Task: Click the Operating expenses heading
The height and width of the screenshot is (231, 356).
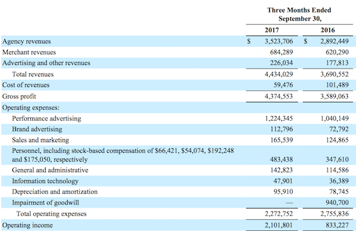Action: (x=31, y=107)
